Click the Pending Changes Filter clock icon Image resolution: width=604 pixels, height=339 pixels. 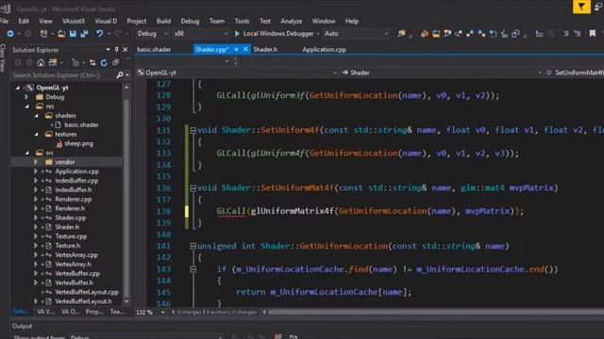(75, 63)
